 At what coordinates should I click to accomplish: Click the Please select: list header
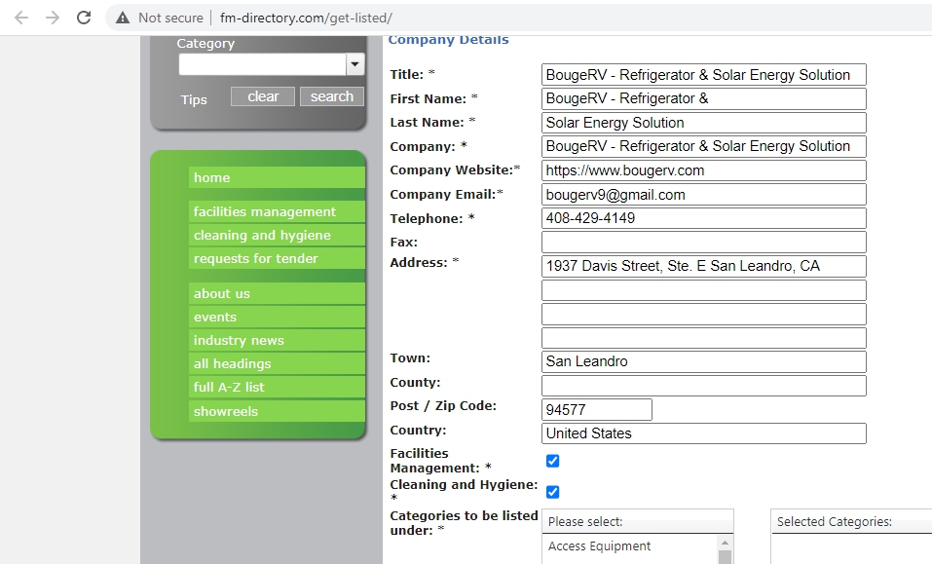tap(638, 521)
